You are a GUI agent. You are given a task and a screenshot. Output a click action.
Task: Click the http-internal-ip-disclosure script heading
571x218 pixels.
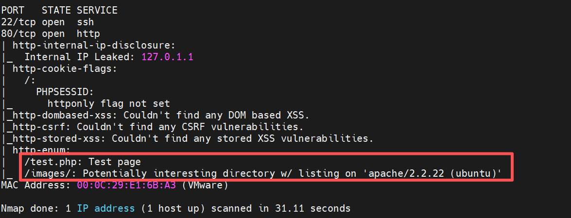(93, 45)
